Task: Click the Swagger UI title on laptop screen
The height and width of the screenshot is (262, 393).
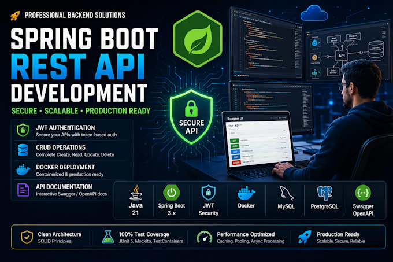Action: click(235, 119)
